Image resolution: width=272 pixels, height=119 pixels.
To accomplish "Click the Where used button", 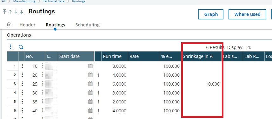I will [x=247, y=14].
